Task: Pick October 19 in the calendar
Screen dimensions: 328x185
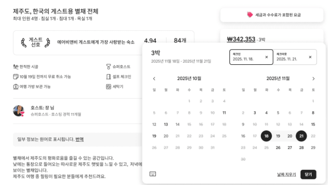Action: coord(154,136)
